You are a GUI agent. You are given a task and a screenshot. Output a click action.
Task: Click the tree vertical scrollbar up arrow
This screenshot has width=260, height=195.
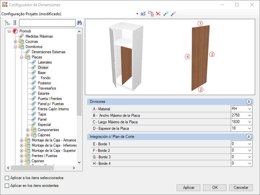coord(79,31)
